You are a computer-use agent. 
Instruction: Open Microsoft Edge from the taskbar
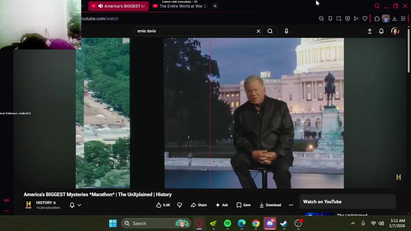tap(241, 223)
